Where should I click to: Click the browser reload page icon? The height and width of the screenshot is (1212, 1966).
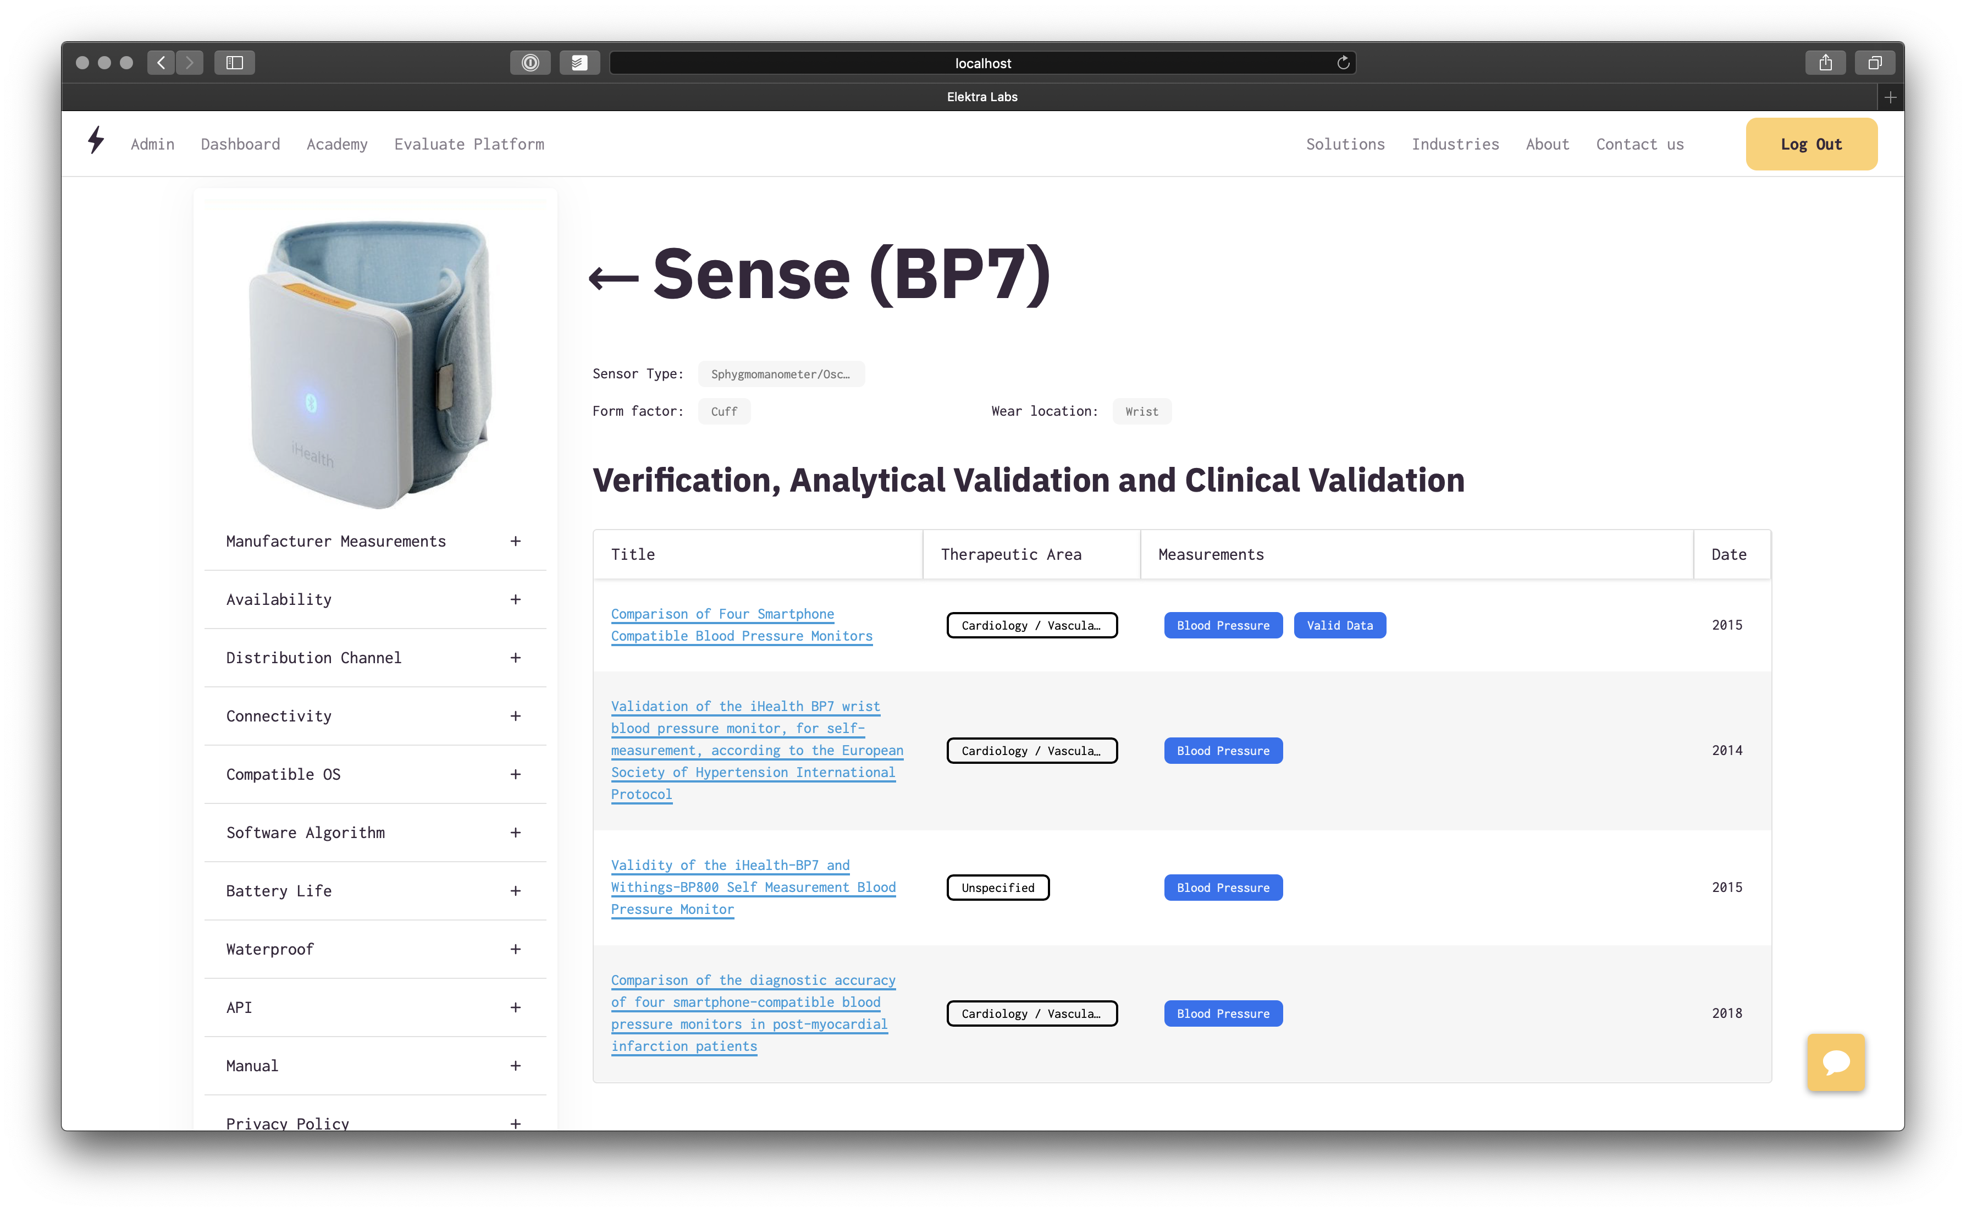(1343, 63)
